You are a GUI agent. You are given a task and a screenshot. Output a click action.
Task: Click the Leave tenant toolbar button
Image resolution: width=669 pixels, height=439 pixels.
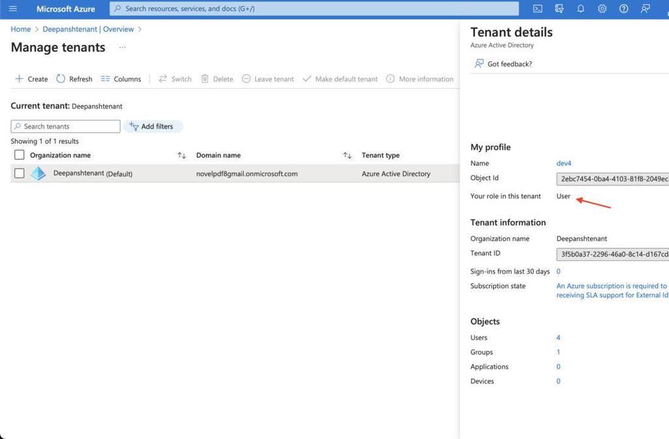pyautogui.click(x=268, y=79)
